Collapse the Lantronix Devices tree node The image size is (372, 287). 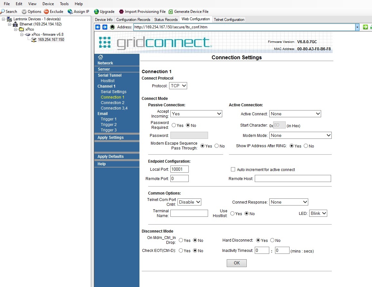coord(4,19)
